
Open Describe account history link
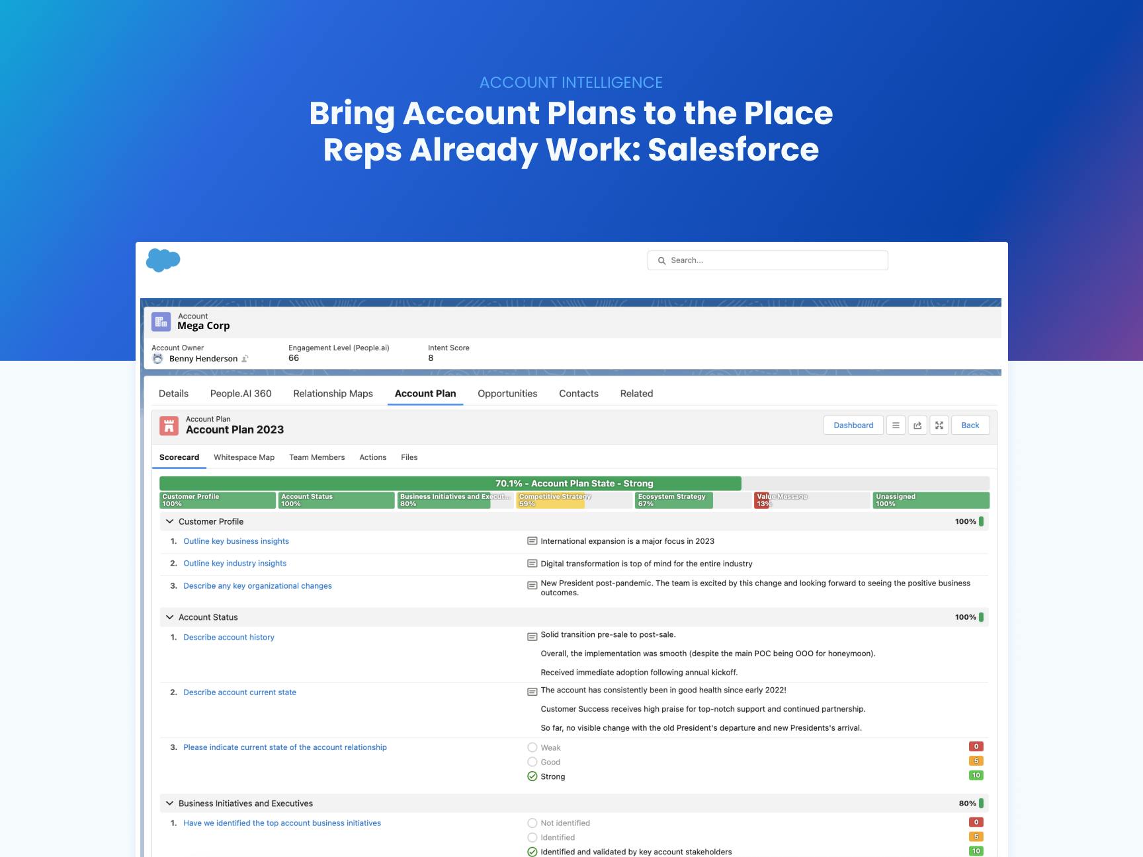(229, 638)
